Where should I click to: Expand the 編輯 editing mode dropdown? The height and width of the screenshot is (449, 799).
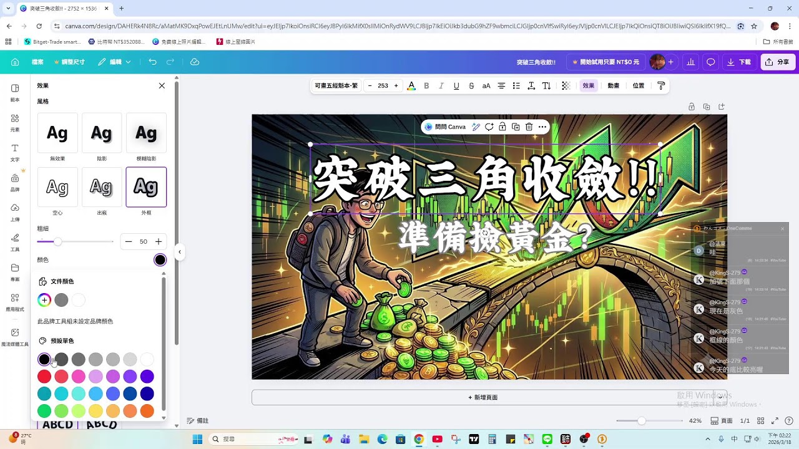click(x=114, y=62)
